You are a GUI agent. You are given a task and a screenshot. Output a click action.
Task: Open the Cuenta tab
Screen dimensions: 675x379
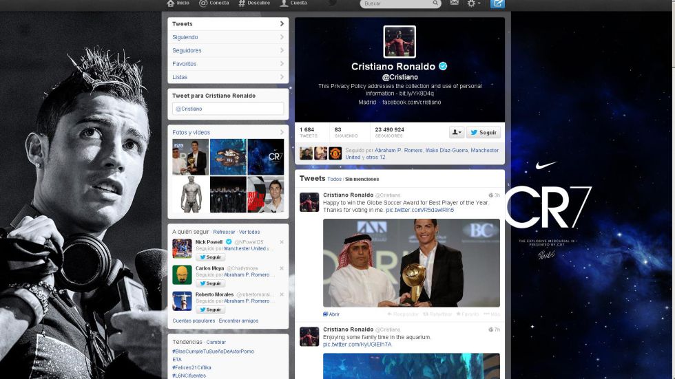pos(293,3)
